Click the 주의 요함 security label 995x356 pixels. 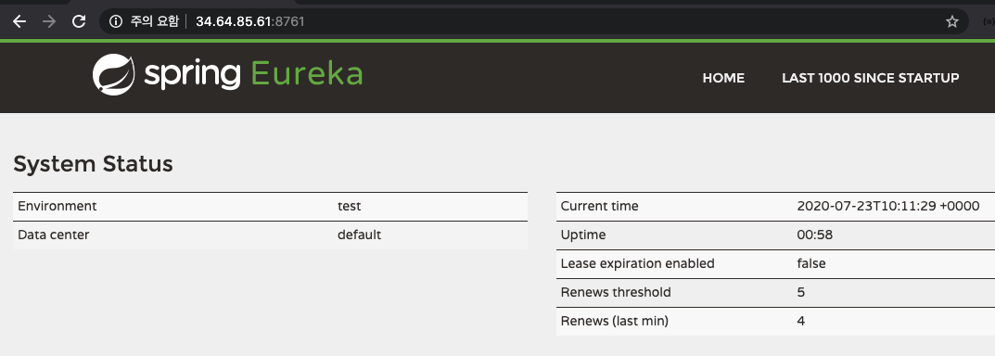coord(155,21)
